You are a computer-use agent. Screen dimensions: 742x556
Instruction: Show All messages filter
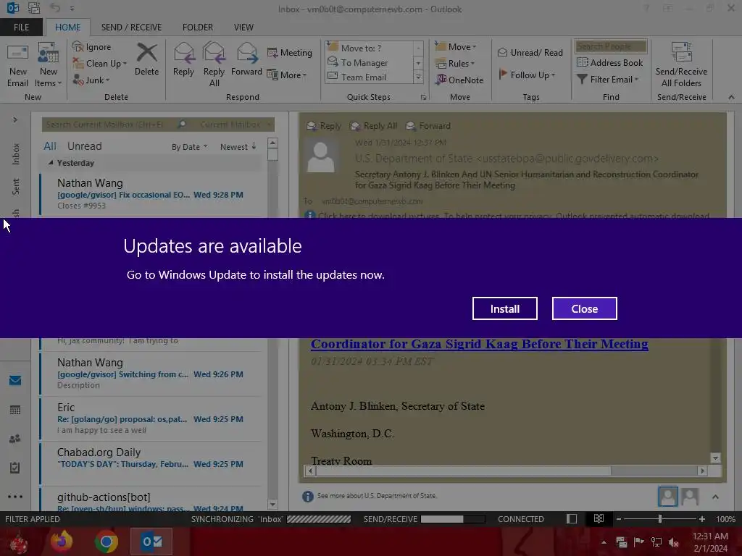tap(50, 146)
